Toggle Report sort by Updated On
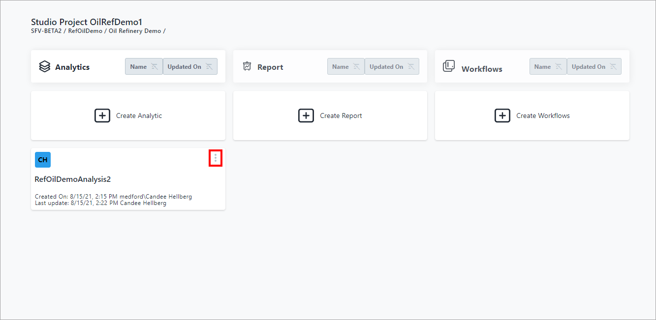Viewport: 656px width, 320px height. [392, 67]
